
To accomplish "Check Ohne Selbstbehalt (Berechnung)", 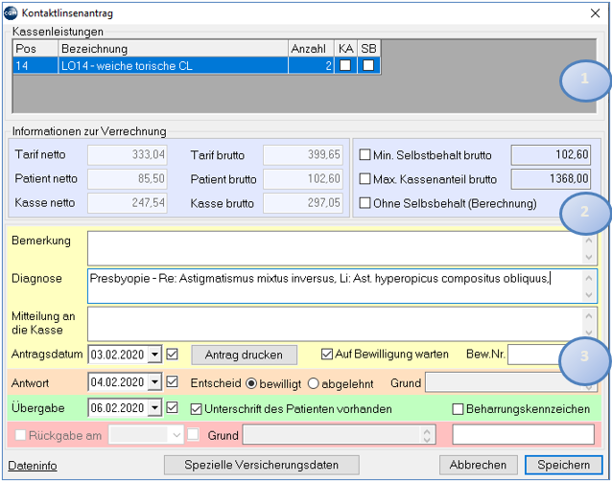I will 365,203.
